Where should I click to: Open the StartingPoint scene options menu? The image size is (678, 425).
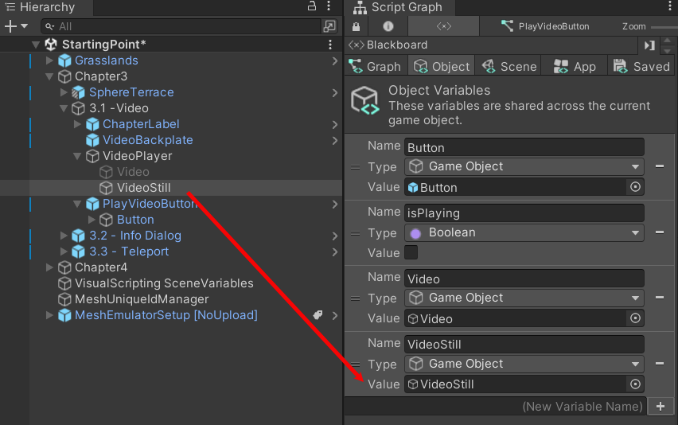(330, 45)
